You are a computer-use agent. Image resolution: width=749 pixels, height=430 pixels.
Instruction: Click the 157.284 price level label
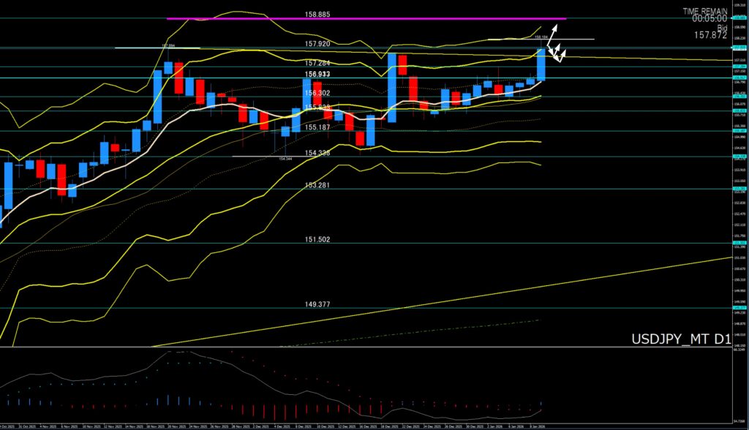[x=317, y=63]
